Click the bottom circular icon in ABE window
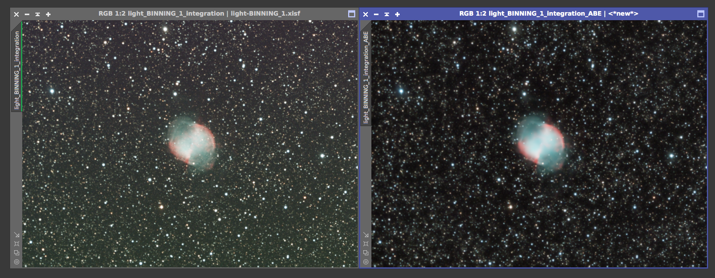The height and width of the screenshot is (278, 715). click(366, 262)
